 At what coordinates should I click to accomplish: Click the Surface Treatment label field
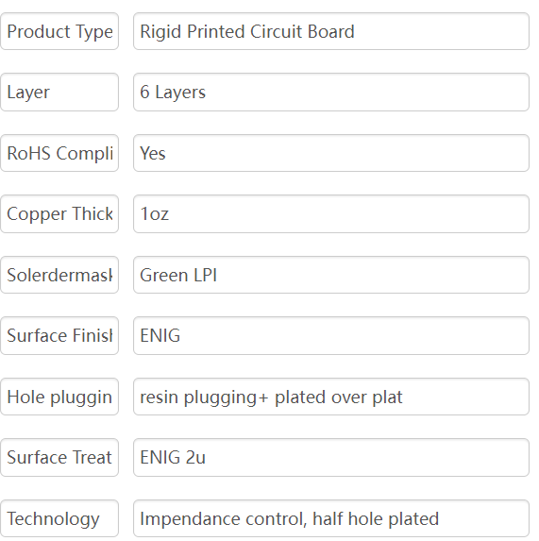pyautogui.click(x=59, y=458)
